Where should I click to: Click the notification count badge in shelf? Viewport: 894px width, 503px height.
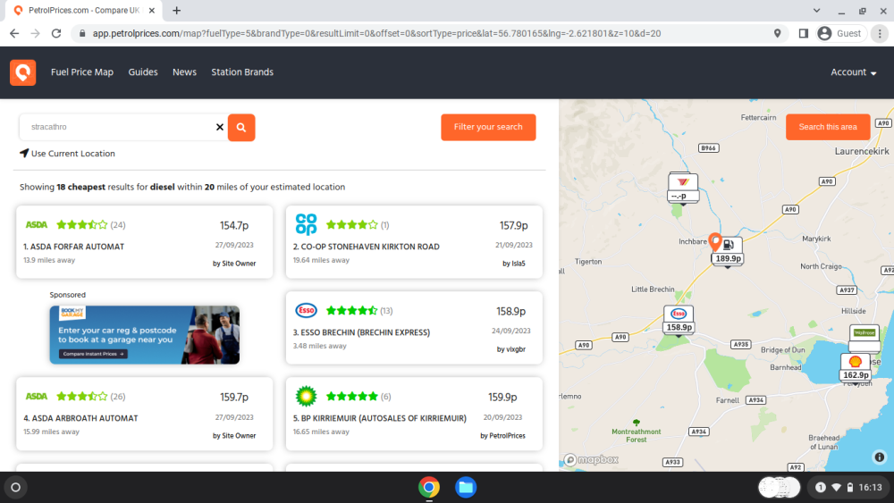(821, 487)
